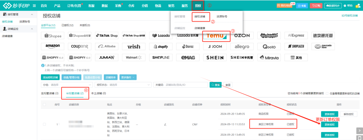
Task: Select the Alibaba platform logo
Action: click(x=107, y=46)
